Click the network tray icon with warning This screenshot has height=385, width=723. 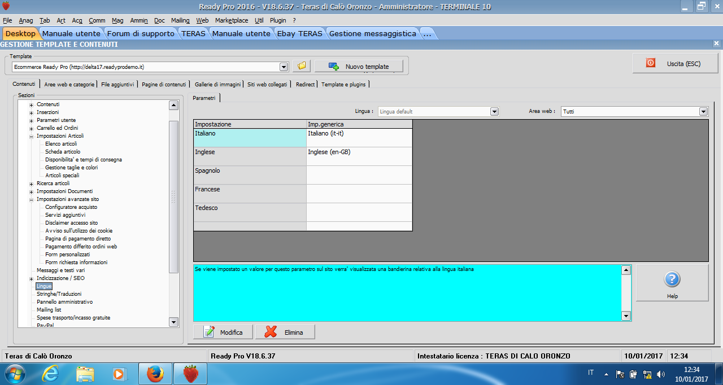point(647,374)
